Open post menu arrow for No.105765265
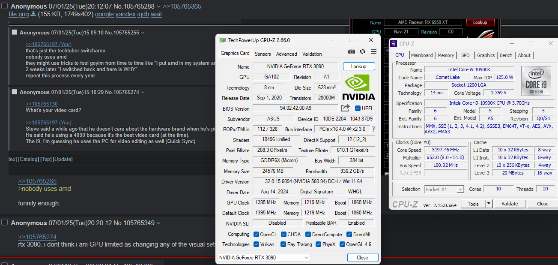The height and width of the screenshot is (265, 558). click(143, 33)
